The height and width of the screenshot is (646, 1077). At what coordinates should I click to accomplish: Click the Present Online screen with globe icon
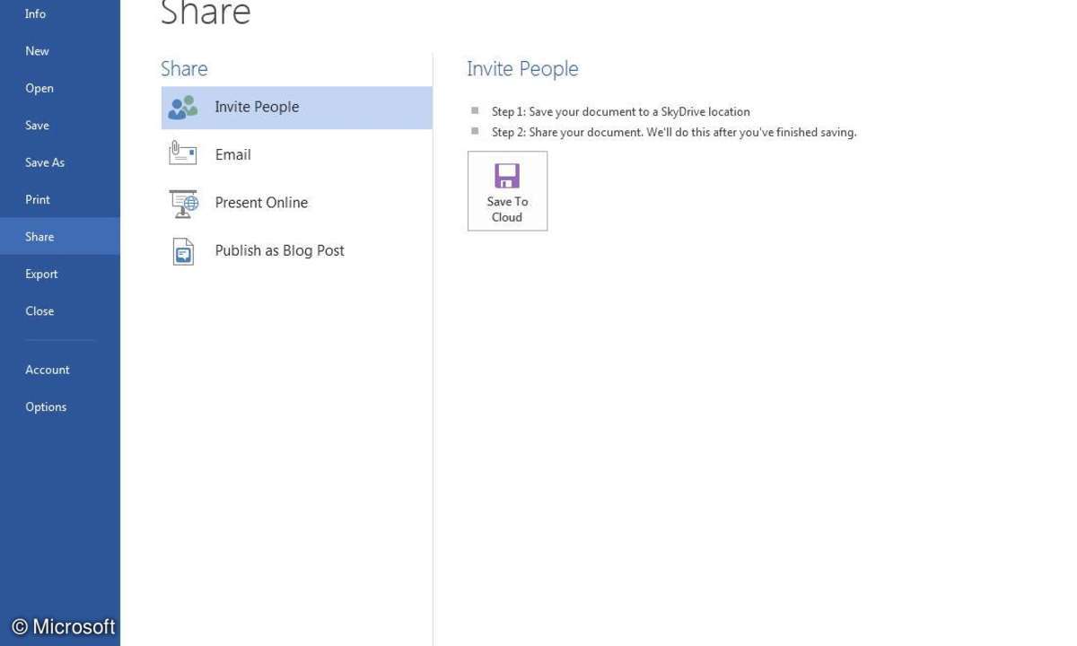[x=183, y=203]
